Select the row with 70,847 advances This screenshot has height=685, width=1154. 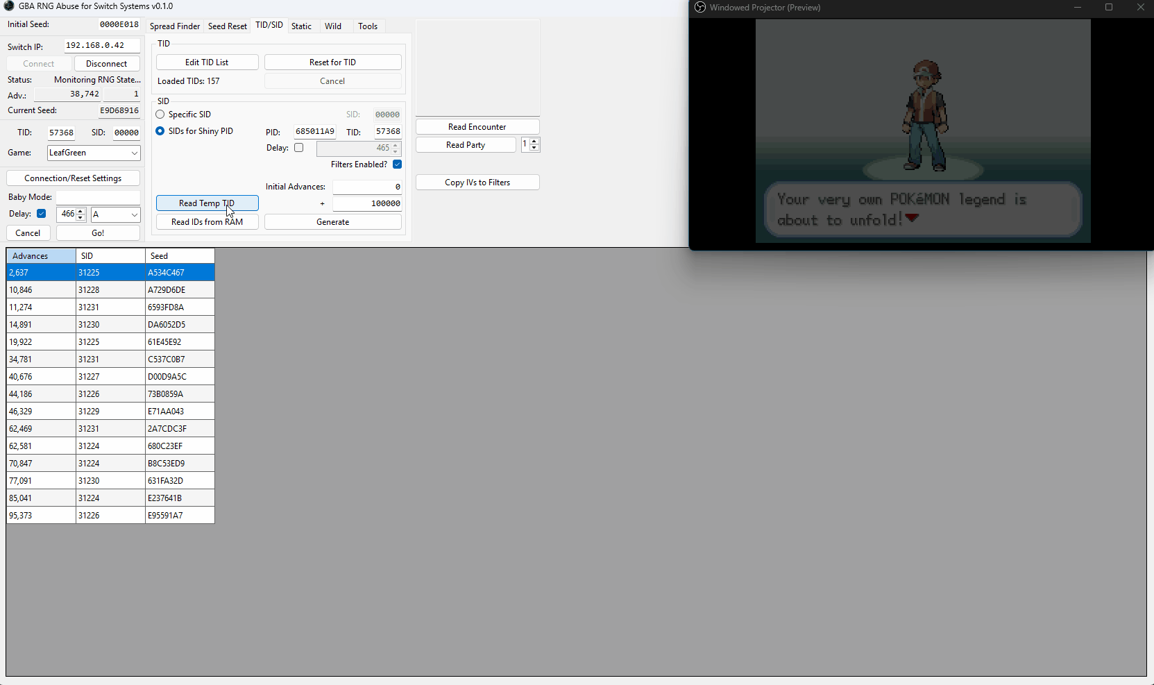(x=110, y=464)
